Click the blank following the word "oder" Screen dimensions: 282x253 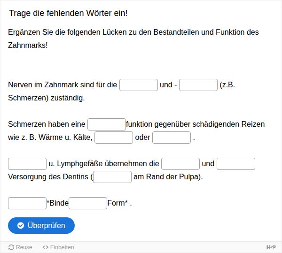[x=172, y=138]
